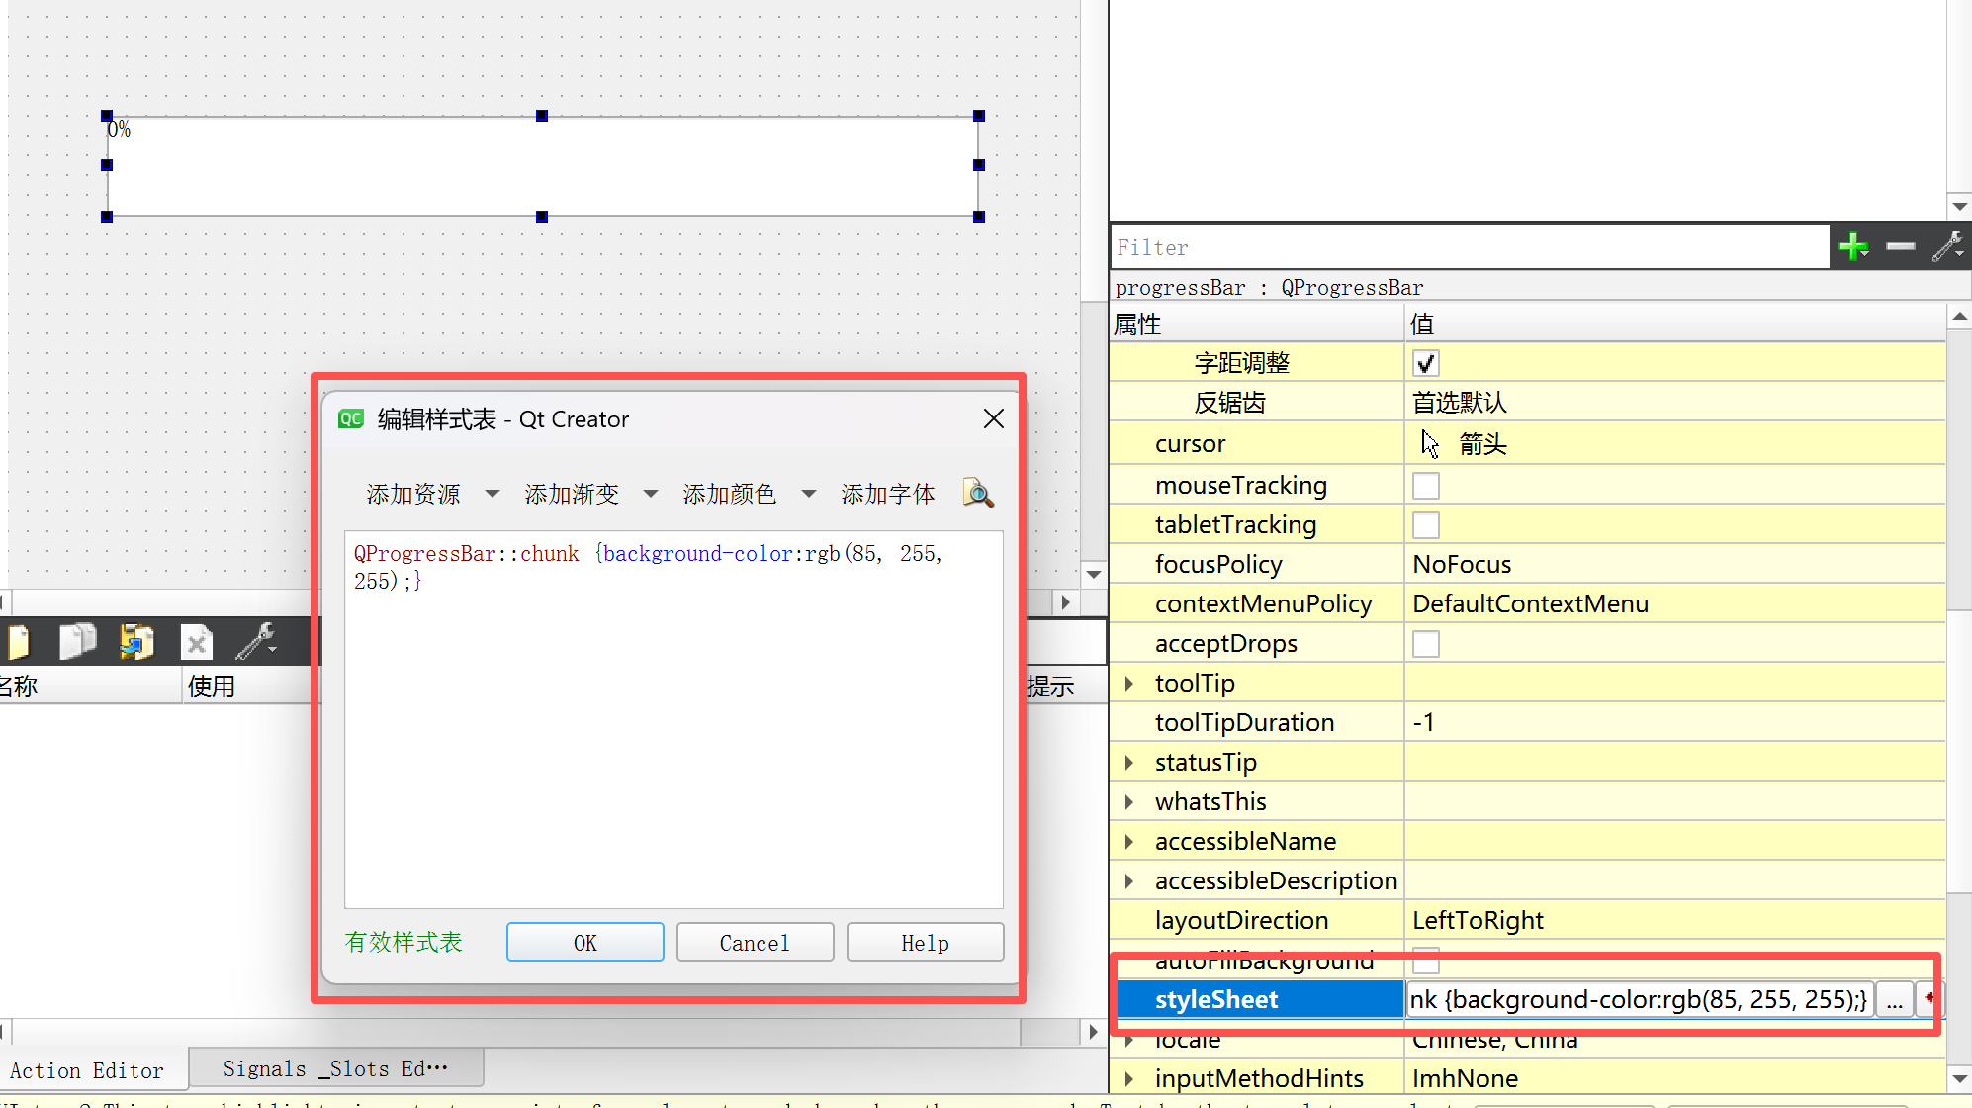Click the paste action icon in the Action Editor toolbar
This screenshot has height=1108, width=1972.
tap(136, 642)
